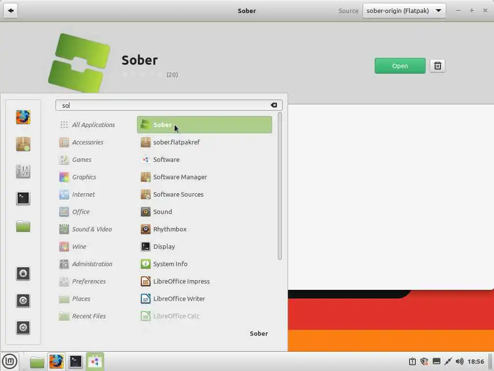
Task: Open Terminal from the taskbar
Action: point(76,361)
